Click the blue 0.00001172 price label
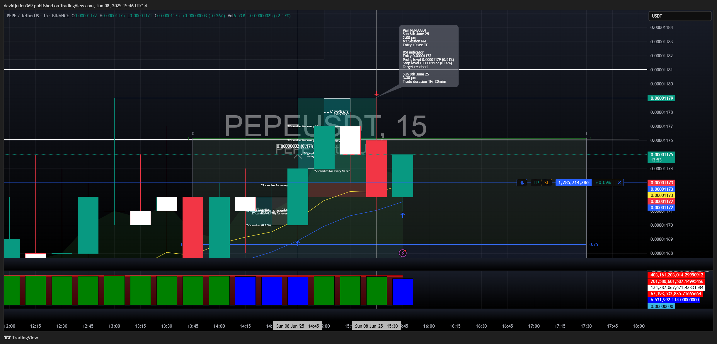717x344 pixels. [661, 208]
